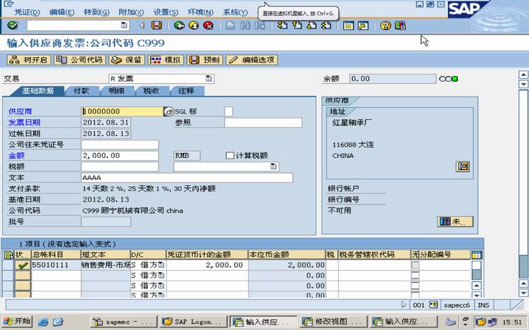Toggle checkbox in first line item row

pyautogui.click(x=415, y=265)
